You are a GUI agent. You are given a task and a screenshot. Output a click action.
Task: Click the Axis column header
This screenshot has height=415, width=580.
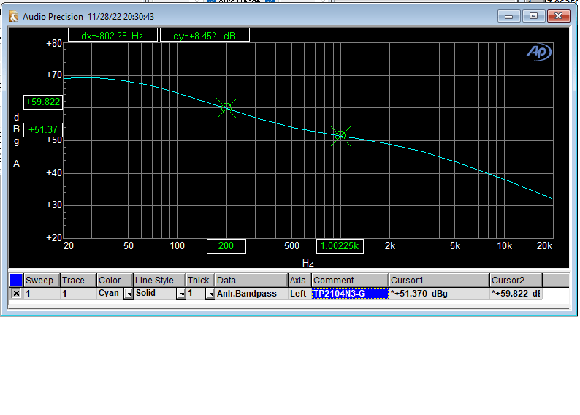pos(299,281)
